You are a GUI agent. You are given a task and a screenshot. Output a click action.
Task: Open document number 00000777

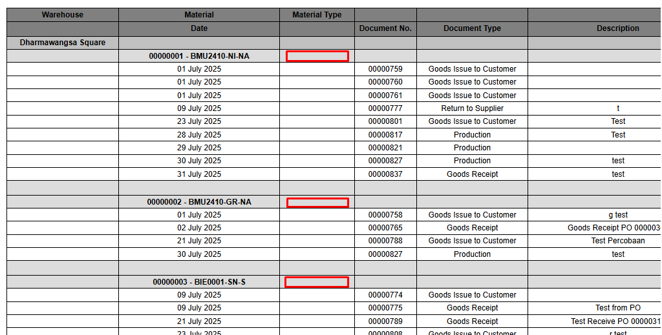(385, 108)
